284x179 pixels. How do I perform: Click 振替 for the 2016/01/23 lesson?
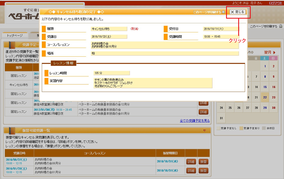tap(203, 171)
